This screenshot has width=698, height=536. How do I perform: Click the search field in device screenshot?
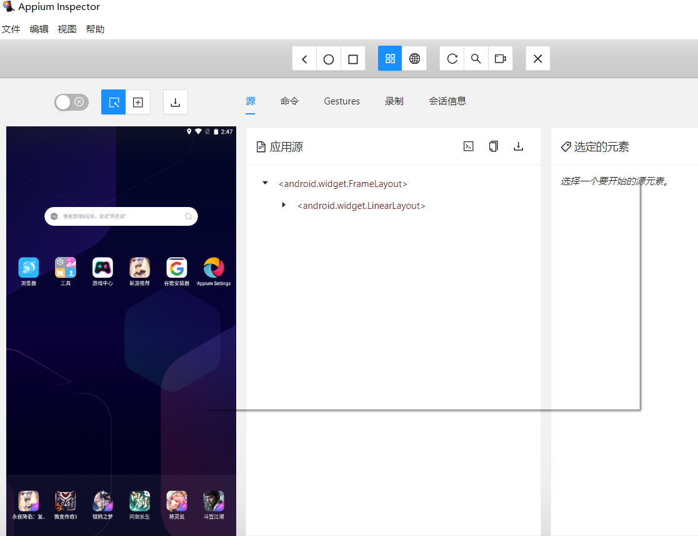click(121, 216)
